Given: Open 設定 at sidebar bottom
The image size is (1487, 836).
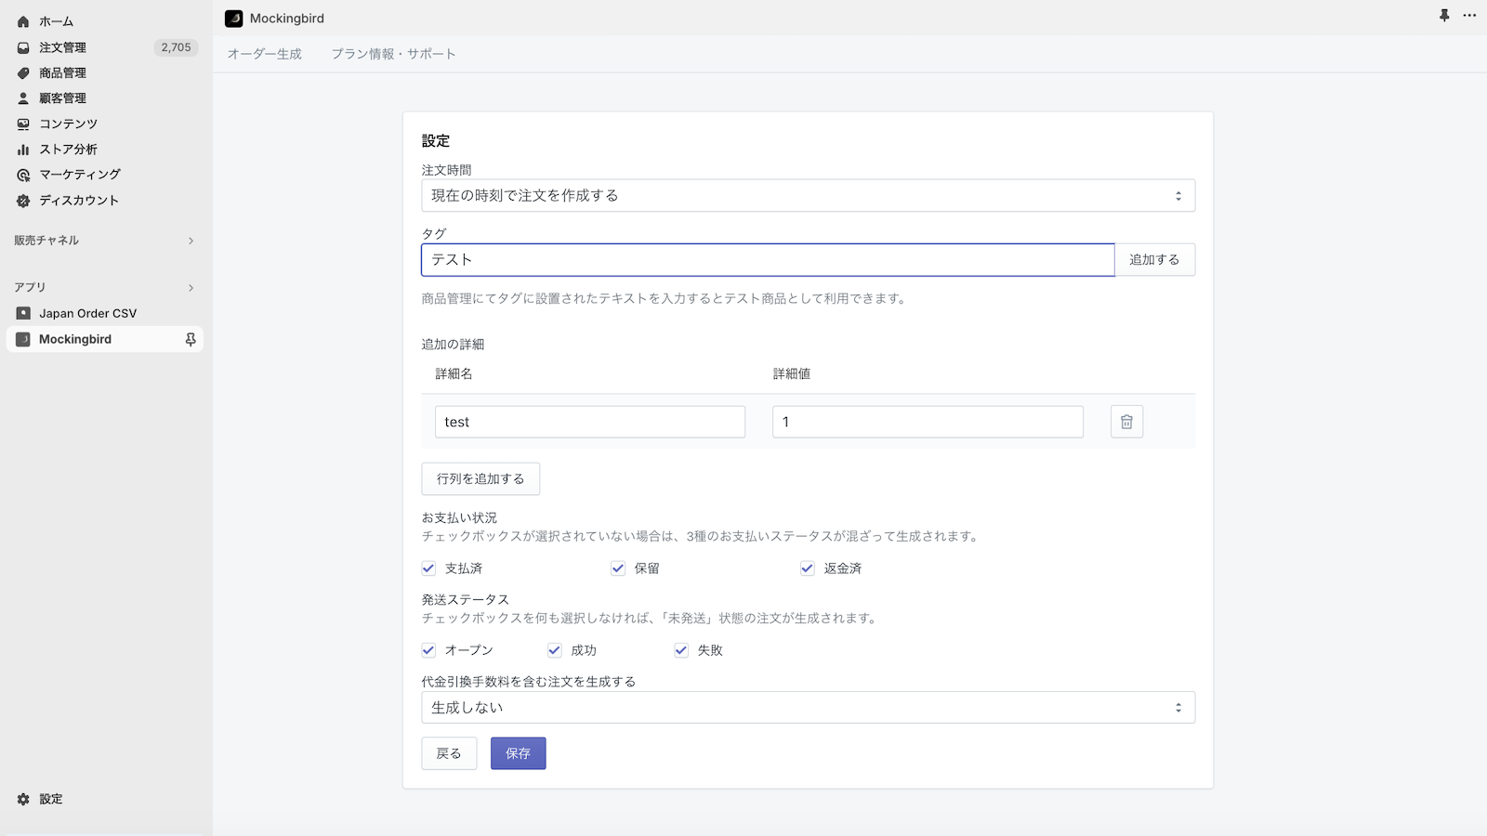Looking at the screenshot, I should 51,799.
